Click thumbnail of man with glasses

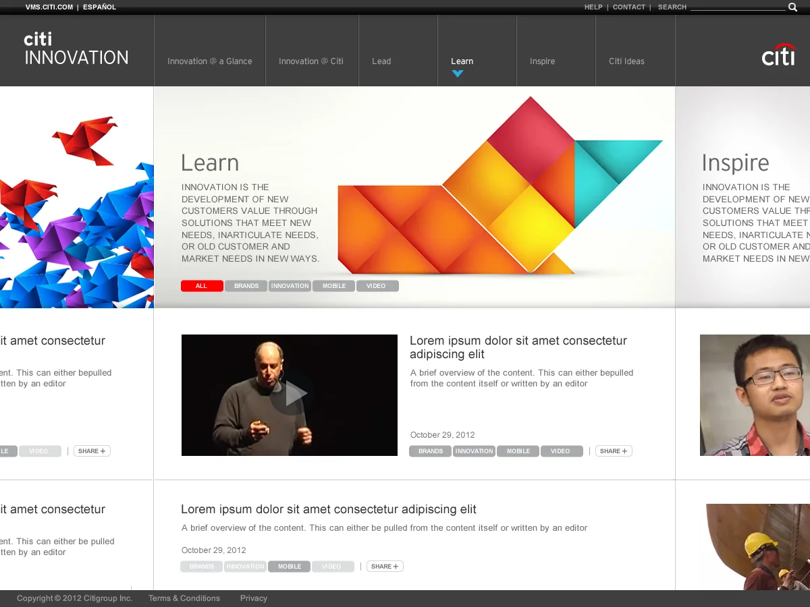click(755, 395)
